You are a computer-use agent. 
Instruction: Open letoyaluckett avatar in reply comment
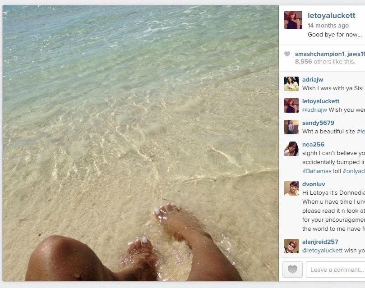(x=291, y=105)
